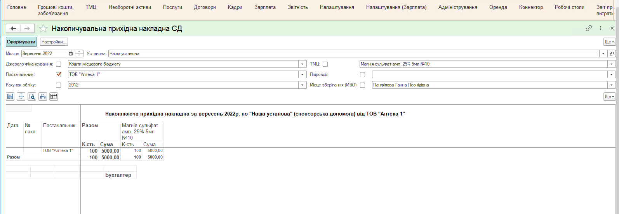The width and height of the screenshot is (619, 214).
Task: Open the Настройки... button
Action: [54, 42]
